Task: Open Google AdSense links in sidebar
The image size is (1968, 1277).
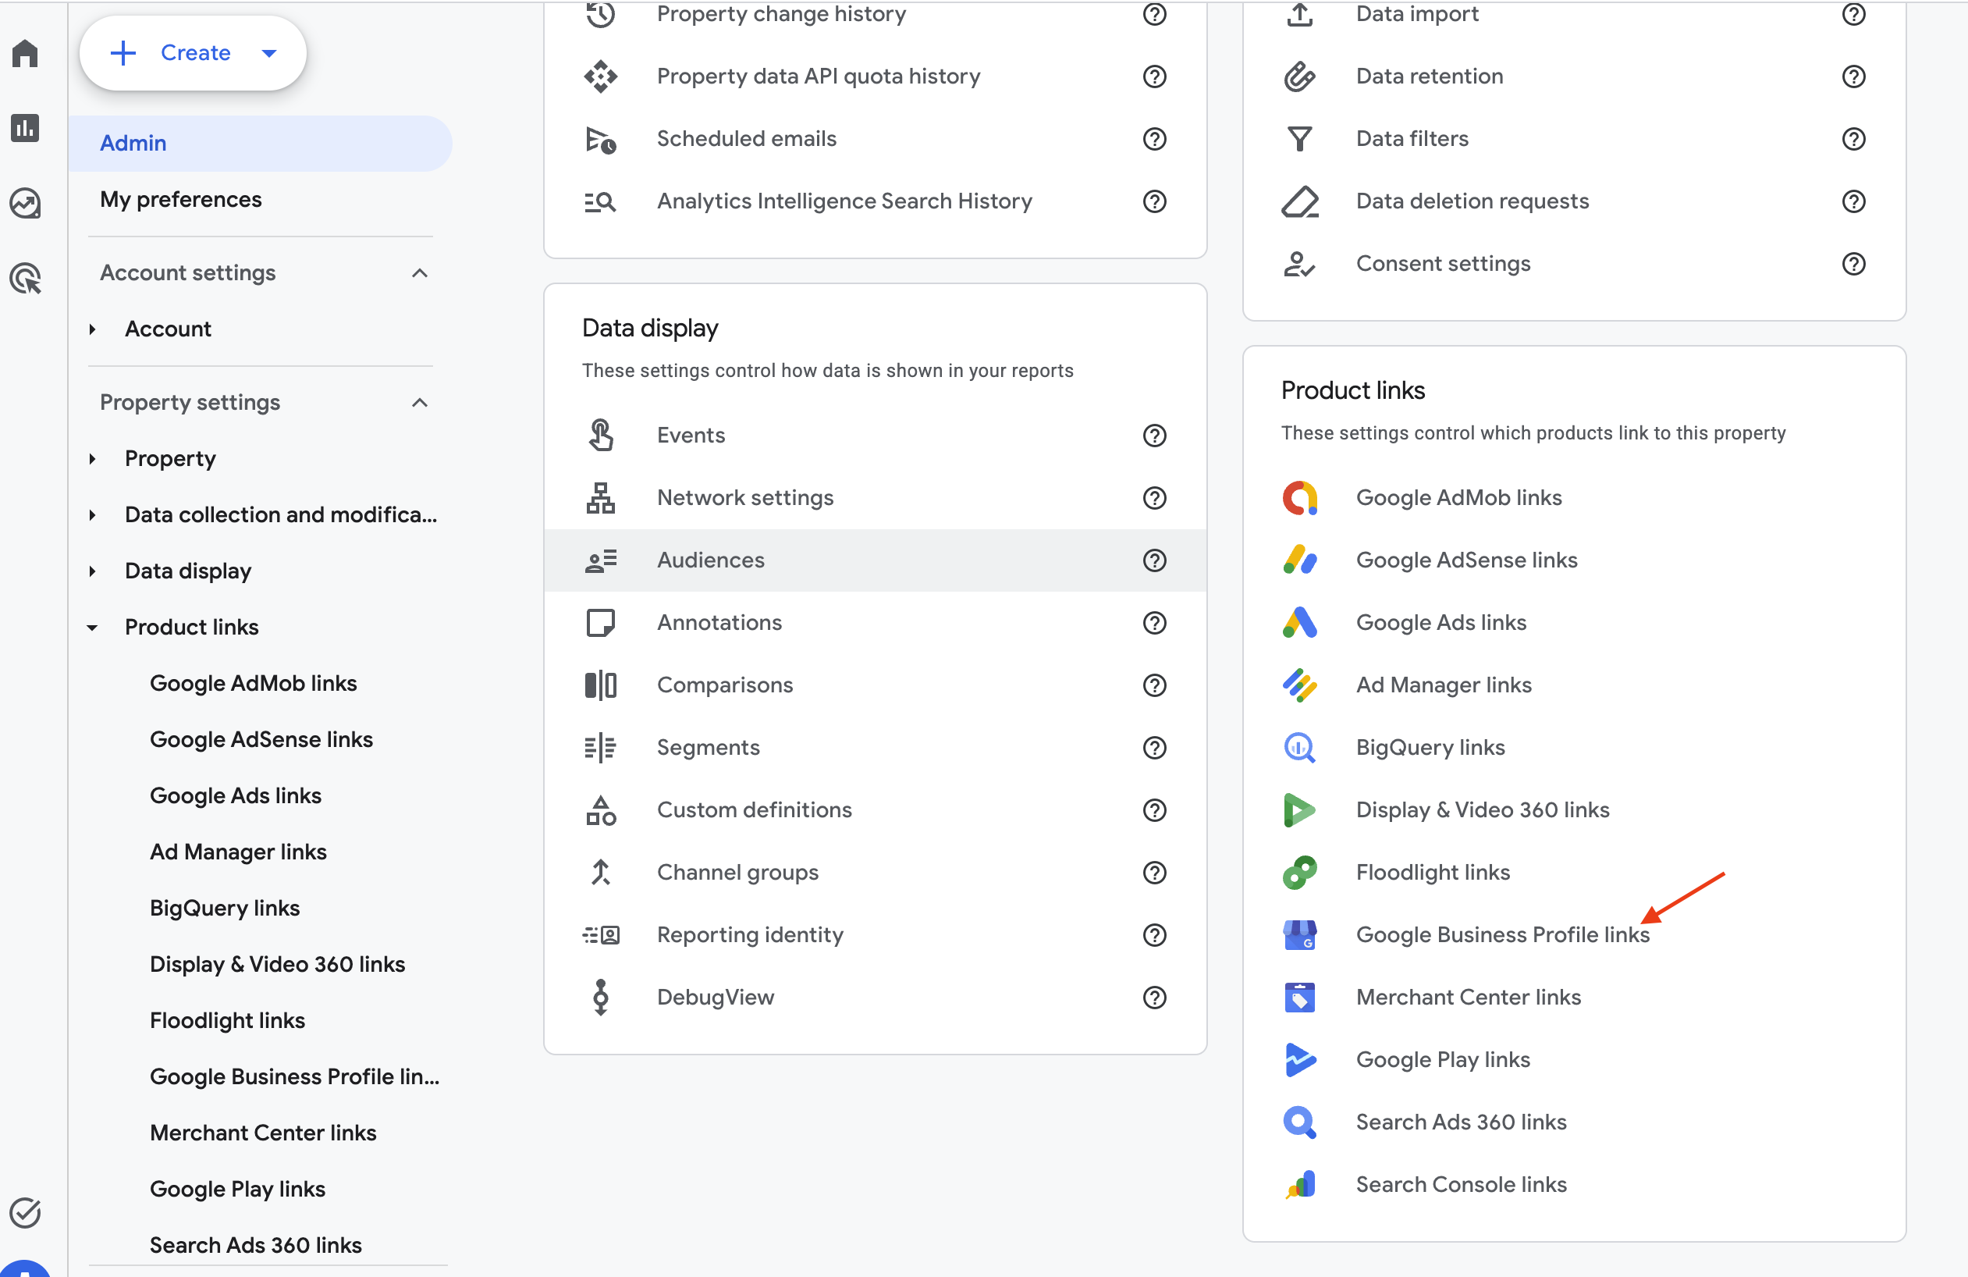Action: click(261, 739)
